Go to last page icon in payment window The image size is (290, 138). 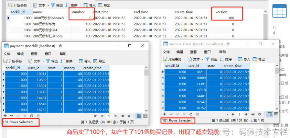click(122, 116)
